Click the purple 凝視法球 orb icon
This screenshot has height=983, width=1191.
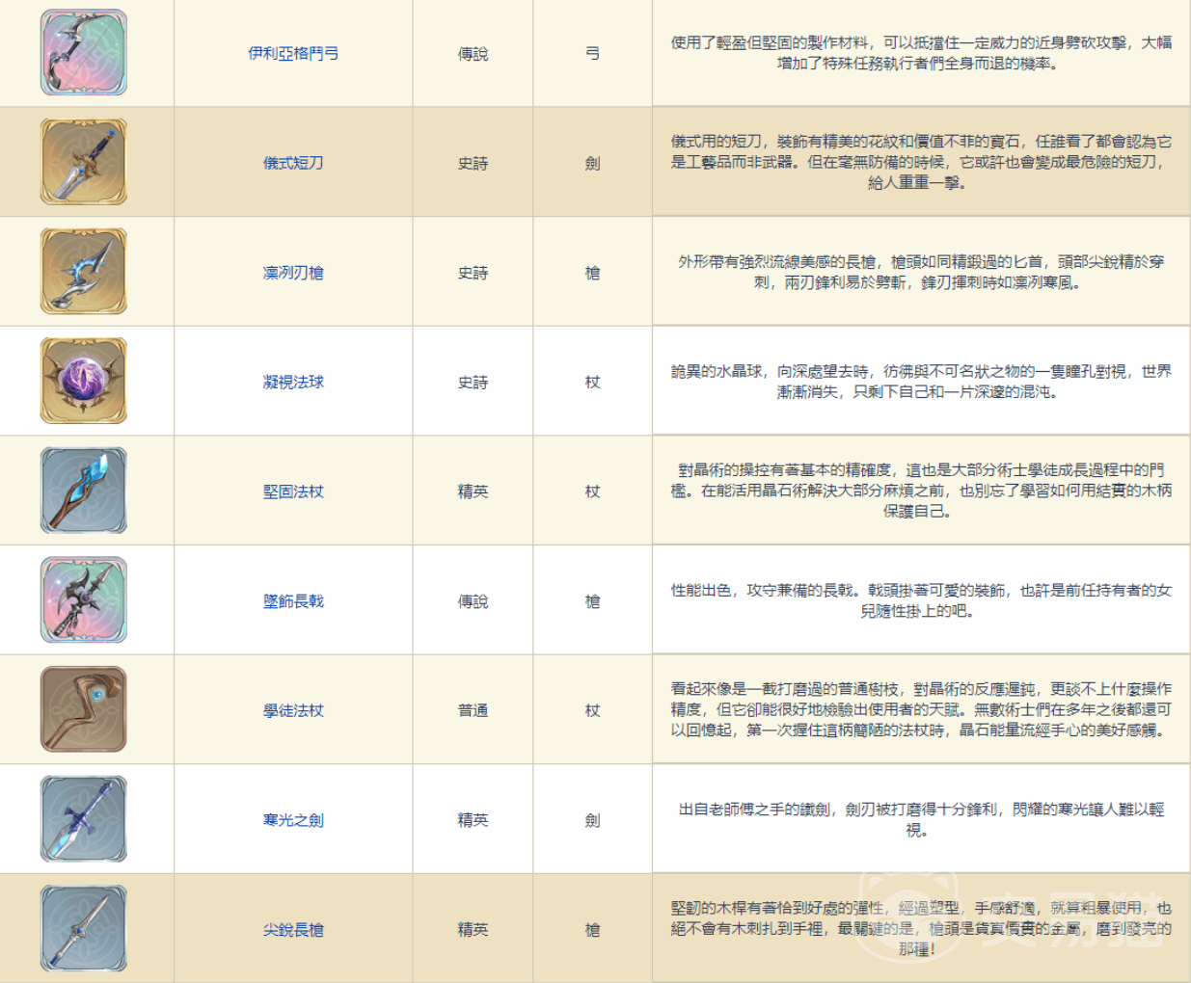(84, 381)
